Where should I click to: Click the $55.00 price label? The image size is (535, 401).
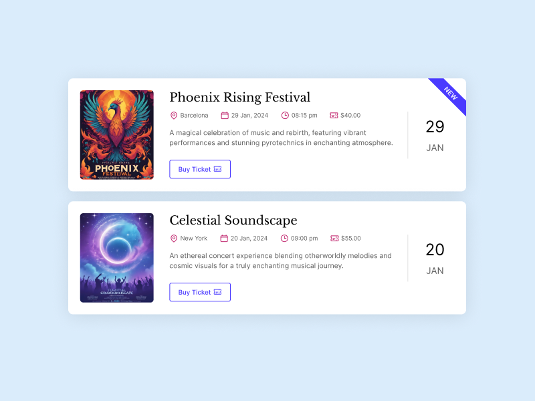pyautogui.click(x=350, y=239)
